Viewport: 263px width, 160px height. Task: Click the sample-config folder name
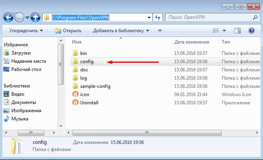[95, 86]
